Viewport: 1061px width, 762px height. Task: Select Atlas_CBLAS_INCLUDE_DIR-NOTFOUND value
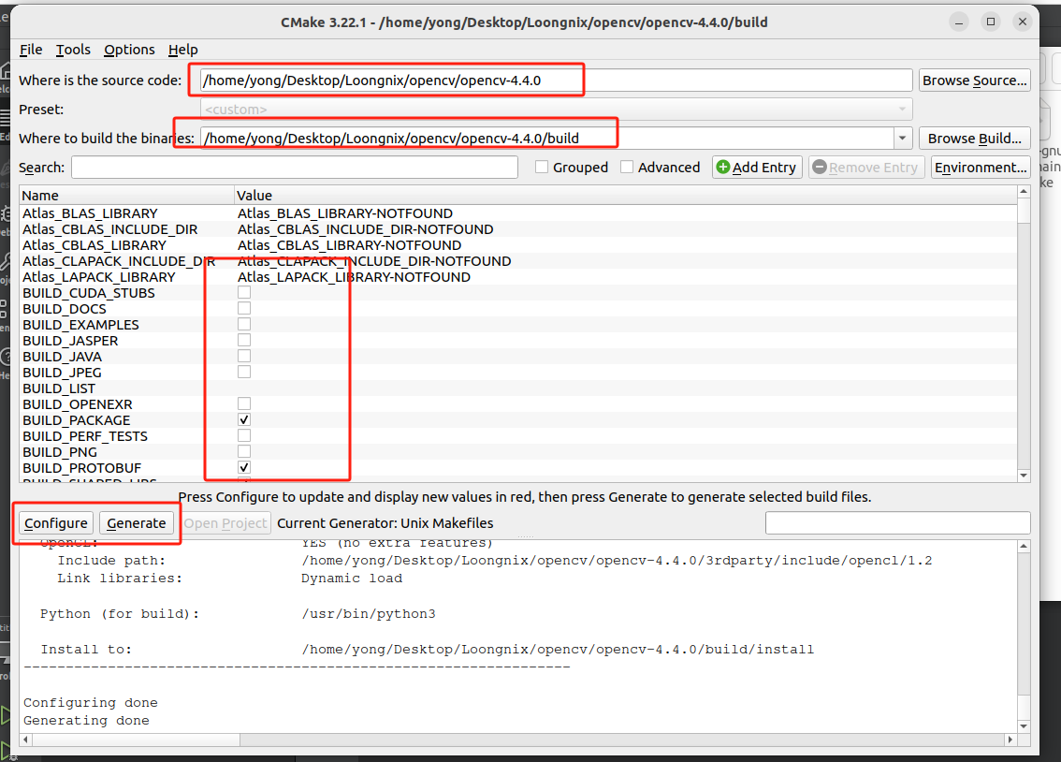(x=366, y=229)
